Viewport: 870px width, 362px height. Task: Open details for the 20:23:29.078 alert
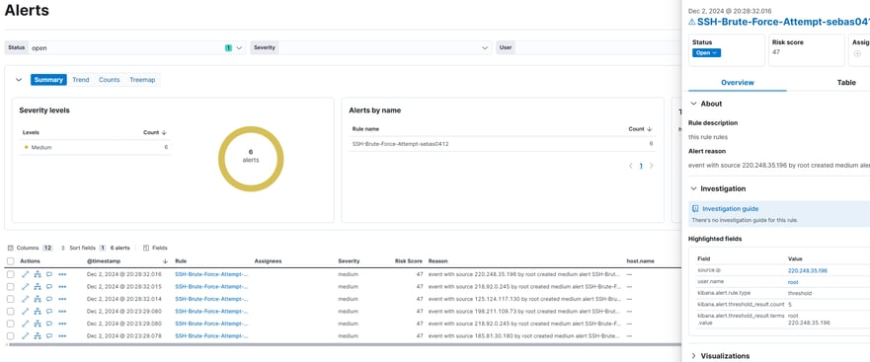[x=25, y=335]
